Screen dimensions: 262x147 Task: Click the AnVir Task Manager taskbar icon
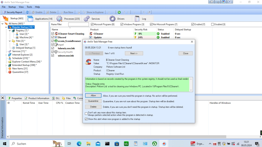click(x=164, y=144)
